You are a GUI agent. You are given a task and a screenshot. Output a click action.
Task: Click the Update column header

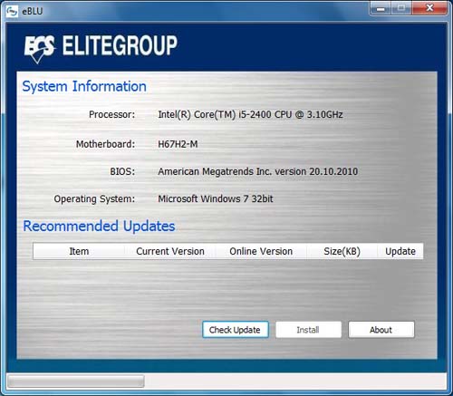[x=400, y=251]
